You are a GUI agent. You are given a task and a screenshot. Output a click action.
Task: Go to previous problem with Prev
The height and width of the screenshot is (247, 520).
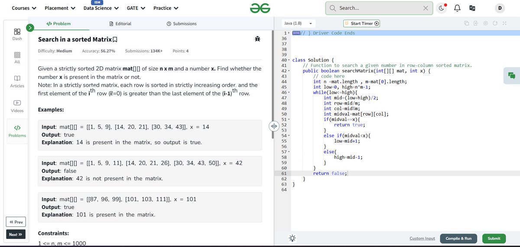(16, 222)
